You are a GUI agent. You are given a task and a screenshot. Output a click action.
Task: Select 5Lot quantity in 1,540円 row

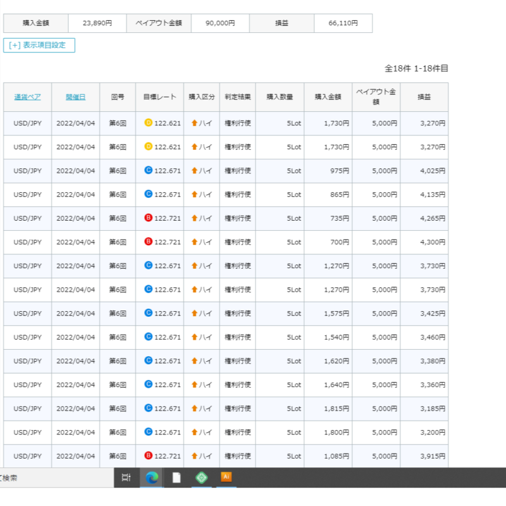[x=280, y=337]
